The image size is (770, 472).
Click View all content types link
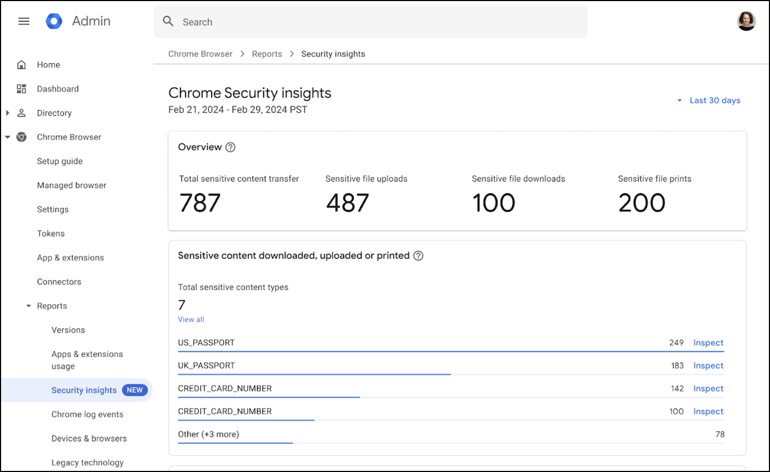point(191,320)
